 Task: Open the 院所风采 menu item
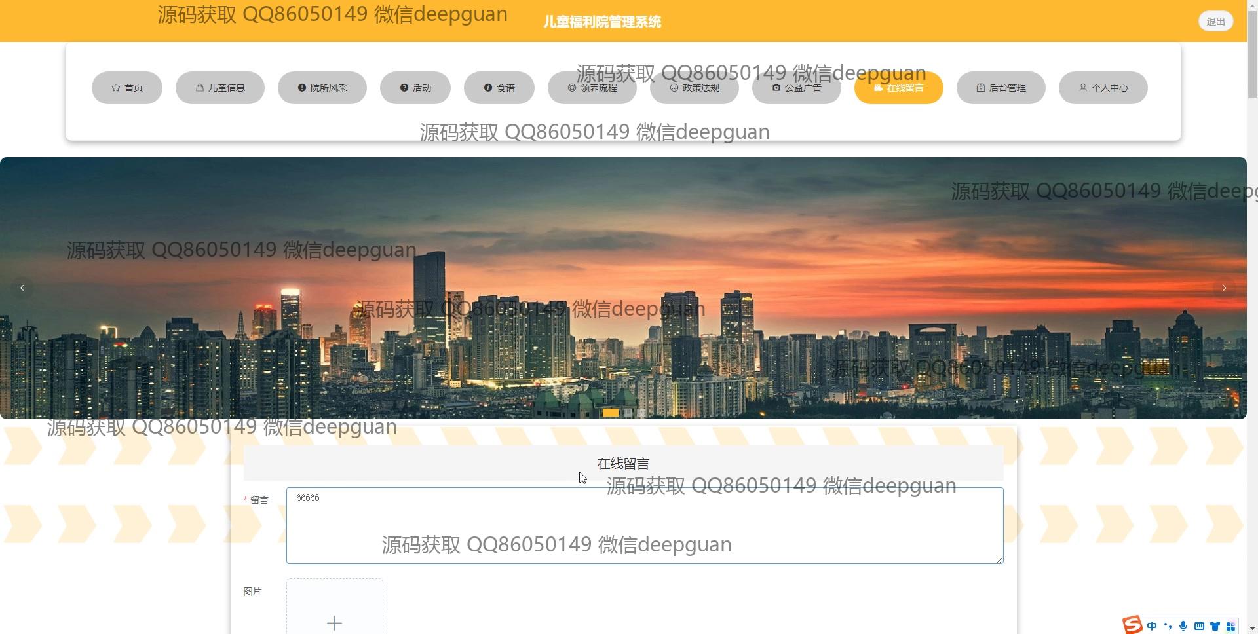(x=322, y=88)
